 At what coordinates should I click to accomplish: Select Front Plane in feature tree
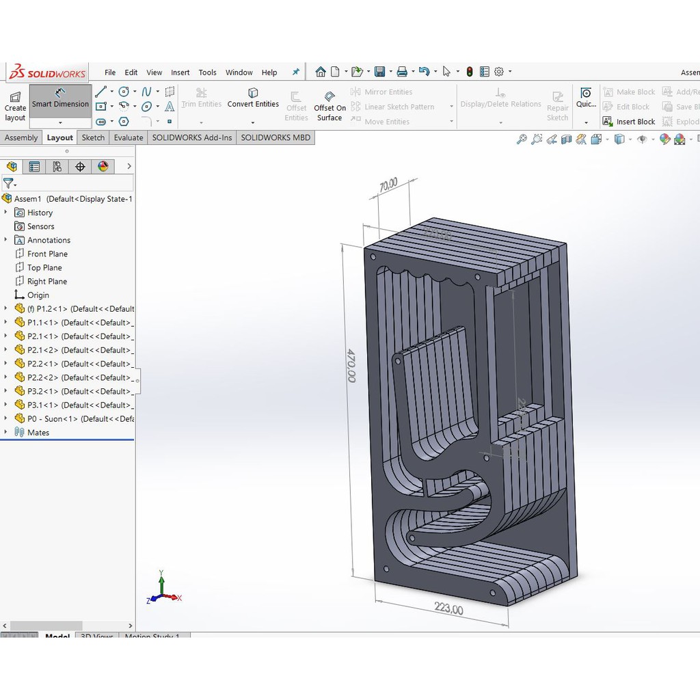tap(47, 254)
